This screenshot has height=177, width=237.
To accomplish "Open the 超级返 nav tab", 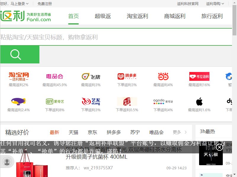I will (103, 16).
